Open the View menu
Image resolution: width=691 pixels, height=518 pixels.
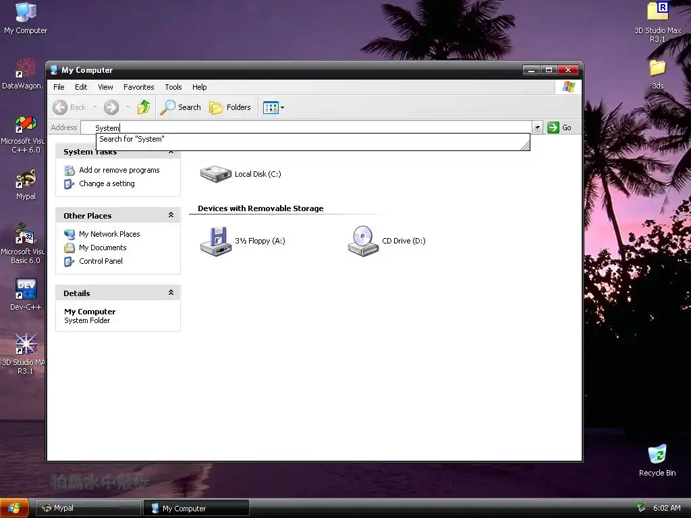(105, 87)
